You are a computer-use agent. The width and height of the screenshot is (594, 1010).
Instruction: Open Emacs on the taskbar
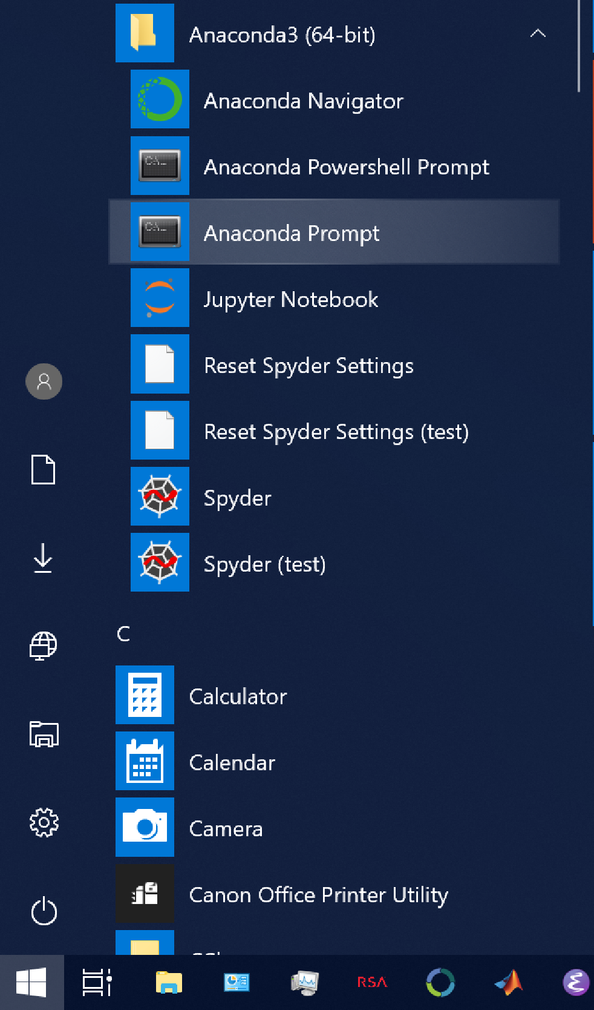[576, 982]
